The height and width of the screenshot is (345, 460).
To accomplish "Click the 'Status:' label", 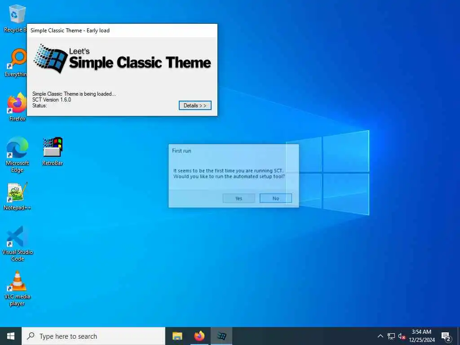I will (x=40, y=106).
